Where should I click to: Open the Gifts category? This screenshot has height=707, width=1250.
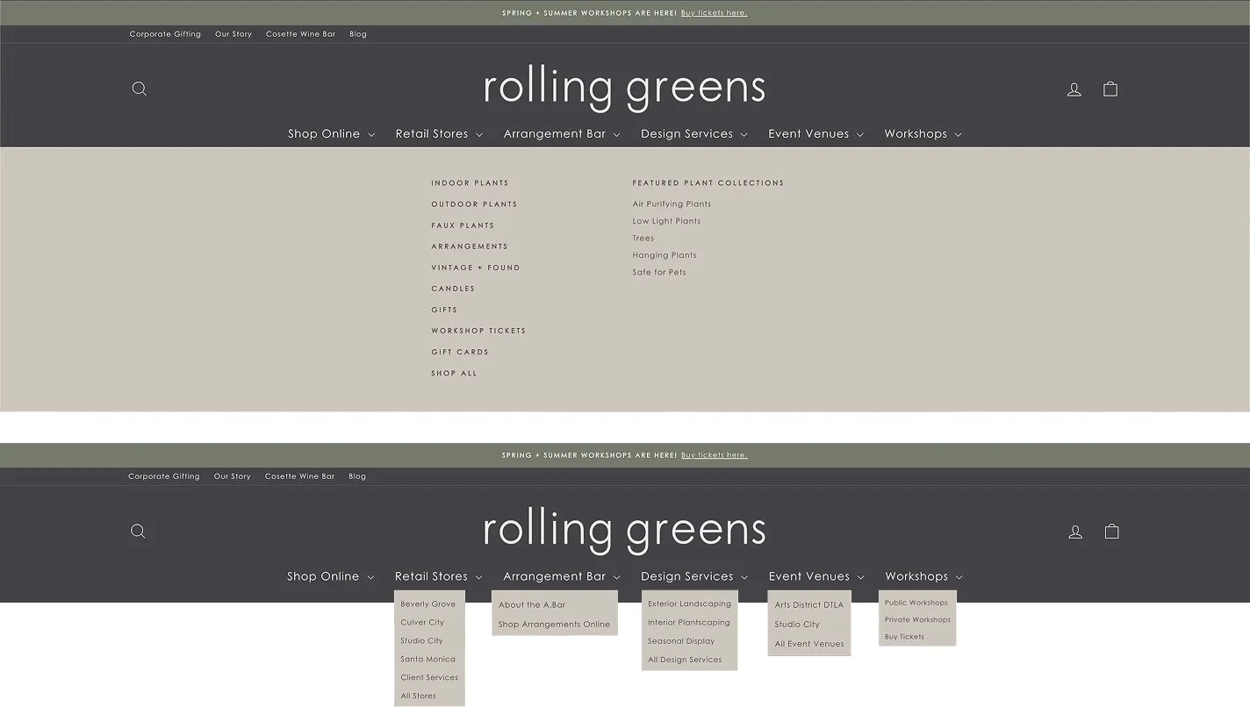point(444,310)
